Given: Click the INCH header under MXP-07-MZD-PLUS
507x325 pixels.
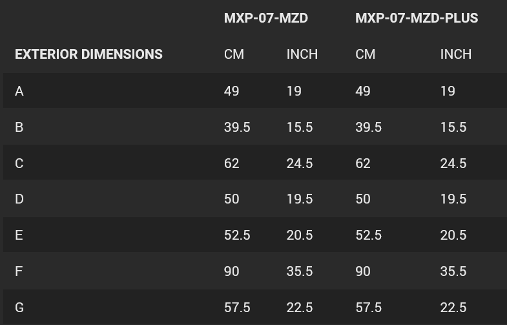Looking at the screenshot, I should point(456,54).
